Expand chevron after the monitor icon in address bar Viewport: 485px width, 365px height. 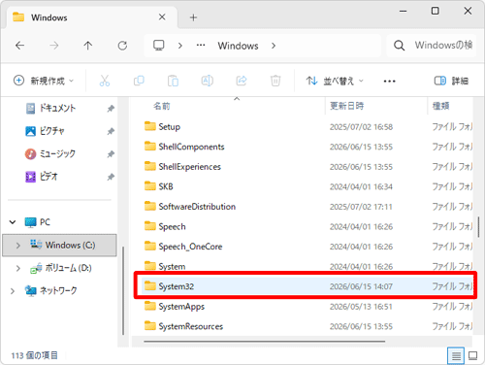[x=180, y=46]
